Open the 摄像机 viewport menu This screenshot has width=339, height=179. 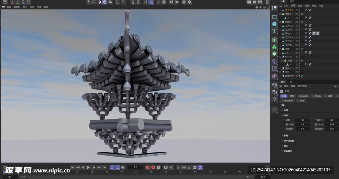[x=17, y=7]
